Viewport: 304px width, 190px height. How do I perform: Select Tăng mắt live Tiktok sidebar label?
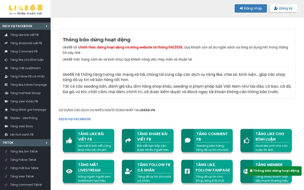[x=24, y=168]
